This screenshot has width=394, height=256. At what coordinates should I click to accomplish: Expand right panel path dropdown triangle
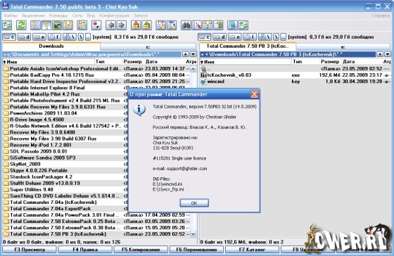203,54
